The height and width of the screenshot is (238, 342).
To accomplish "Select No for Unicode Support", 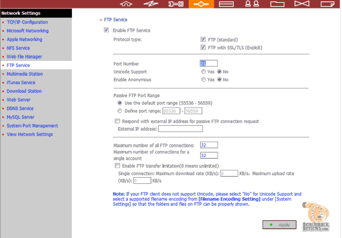I will (x=219, y=72).
